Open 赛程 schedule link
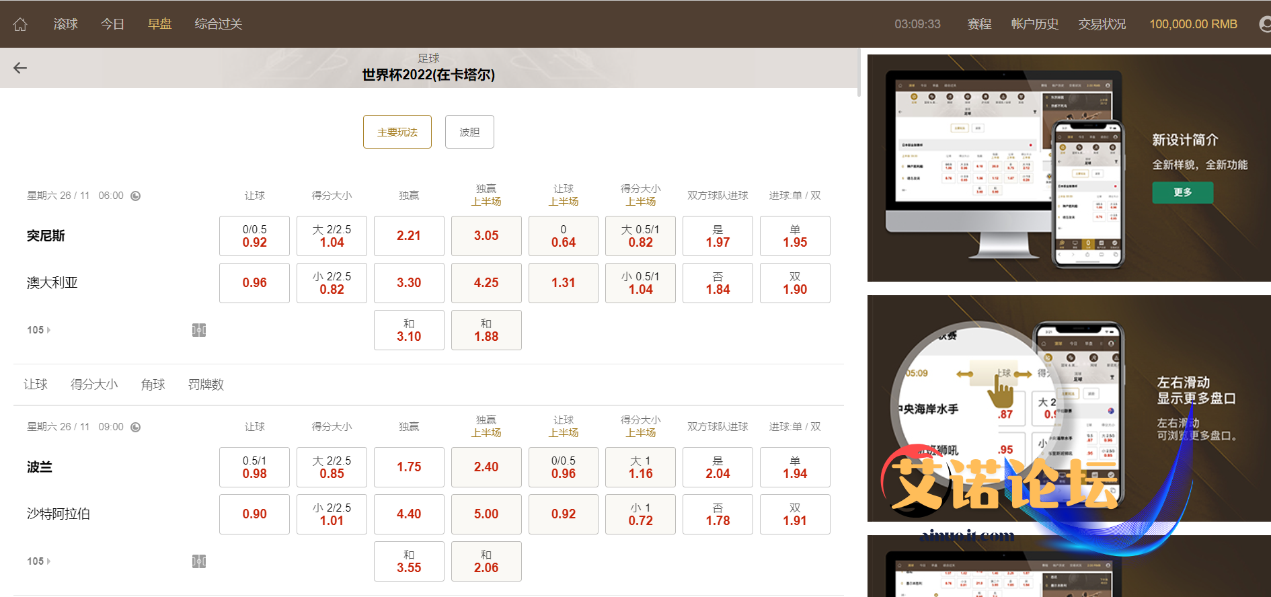1271x597 pixels. click(979, 24)
